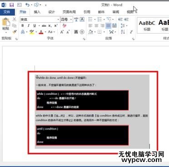Screen dimensions: 169x167
Task: Toggle Show/Hide paragraph marks
Action: [131, 32]
